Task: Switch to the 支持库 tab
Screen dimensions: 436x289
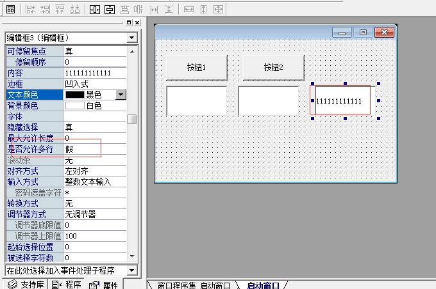Action: [x=26, y=285]
